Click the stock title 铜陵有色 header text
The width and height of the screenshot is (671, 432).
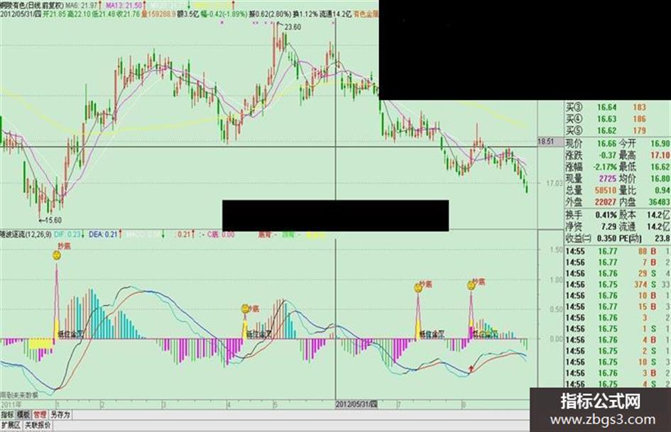click(13, 6)
